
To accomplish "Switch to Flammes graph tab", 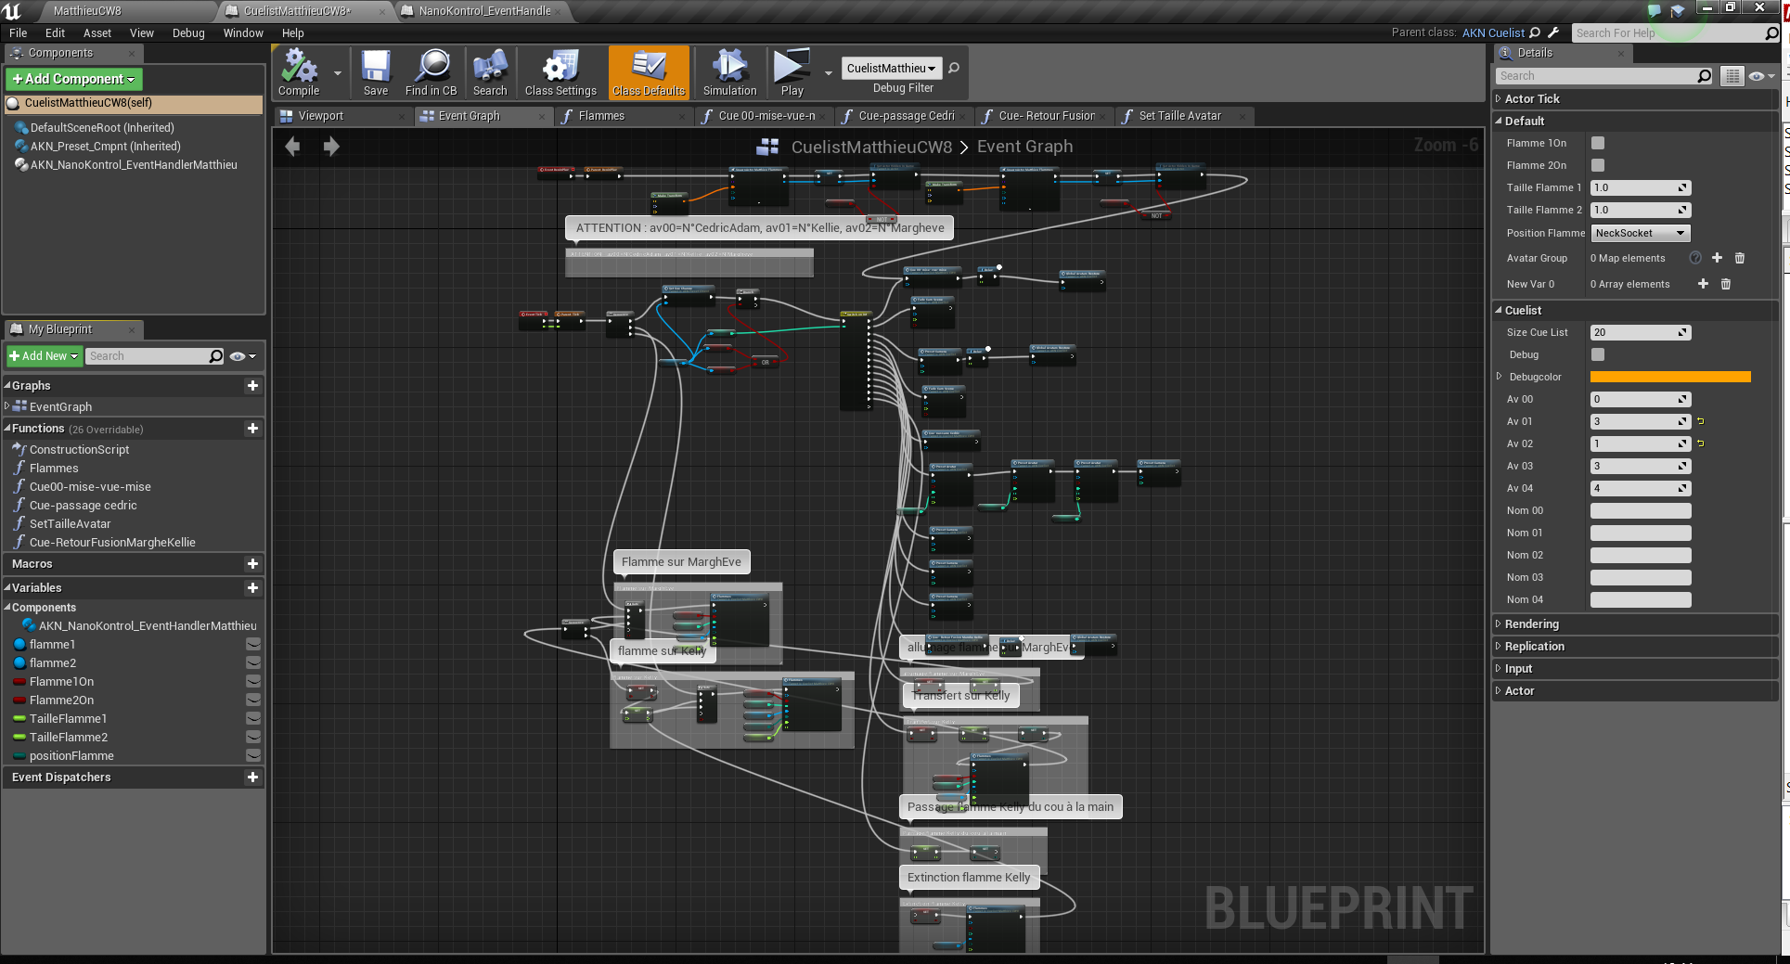I will click(601, 116).
